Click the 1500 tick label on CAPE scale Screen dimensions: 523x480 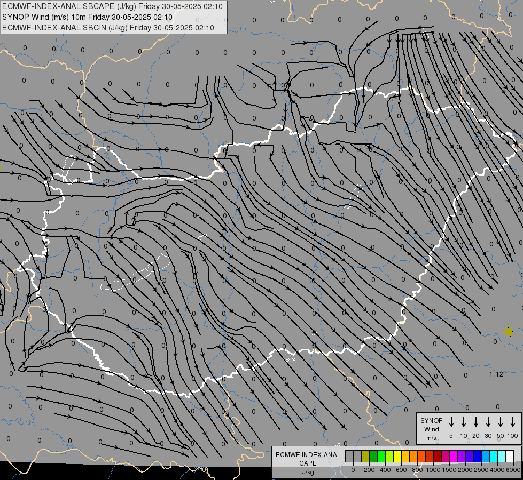point(449,470)
